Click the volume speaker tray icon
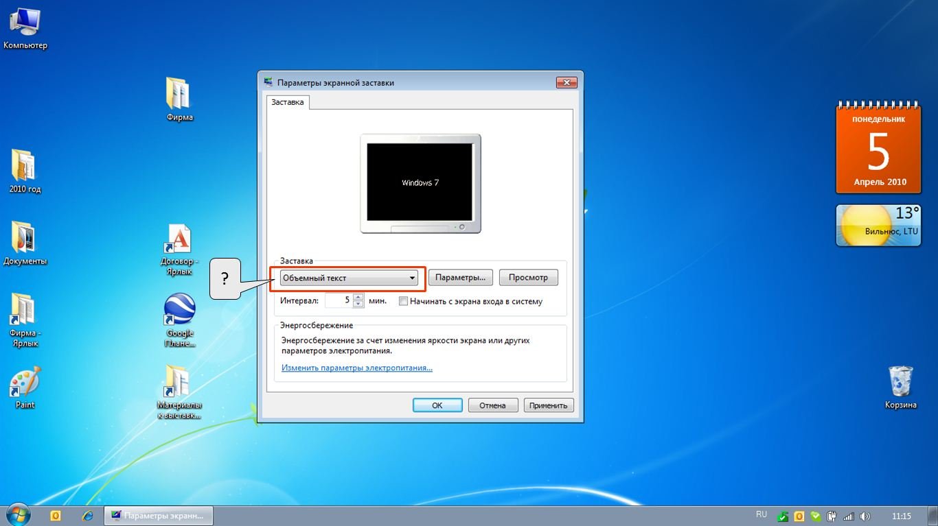The height and width of the screenshot is (526, 938). [865, 516]
